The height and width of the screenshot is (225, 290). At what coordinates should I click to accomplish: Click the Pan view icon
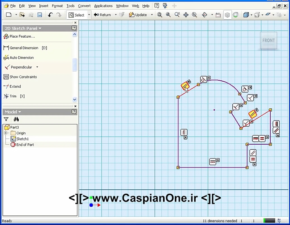click(x=186, y=15)
